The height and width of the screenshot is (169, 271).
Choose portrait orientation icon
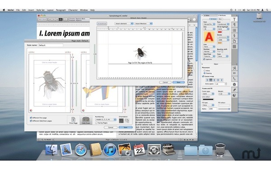pyautogui.click(x=121, y=121)
